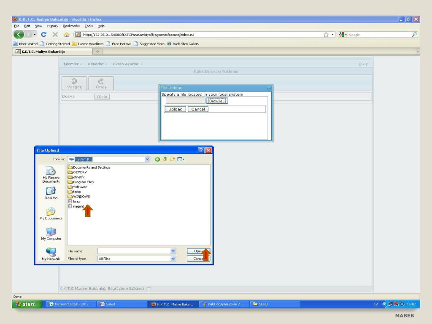432x324 pixels.
Task: Select Desktop in the places bar
Action: click(51, 193)
